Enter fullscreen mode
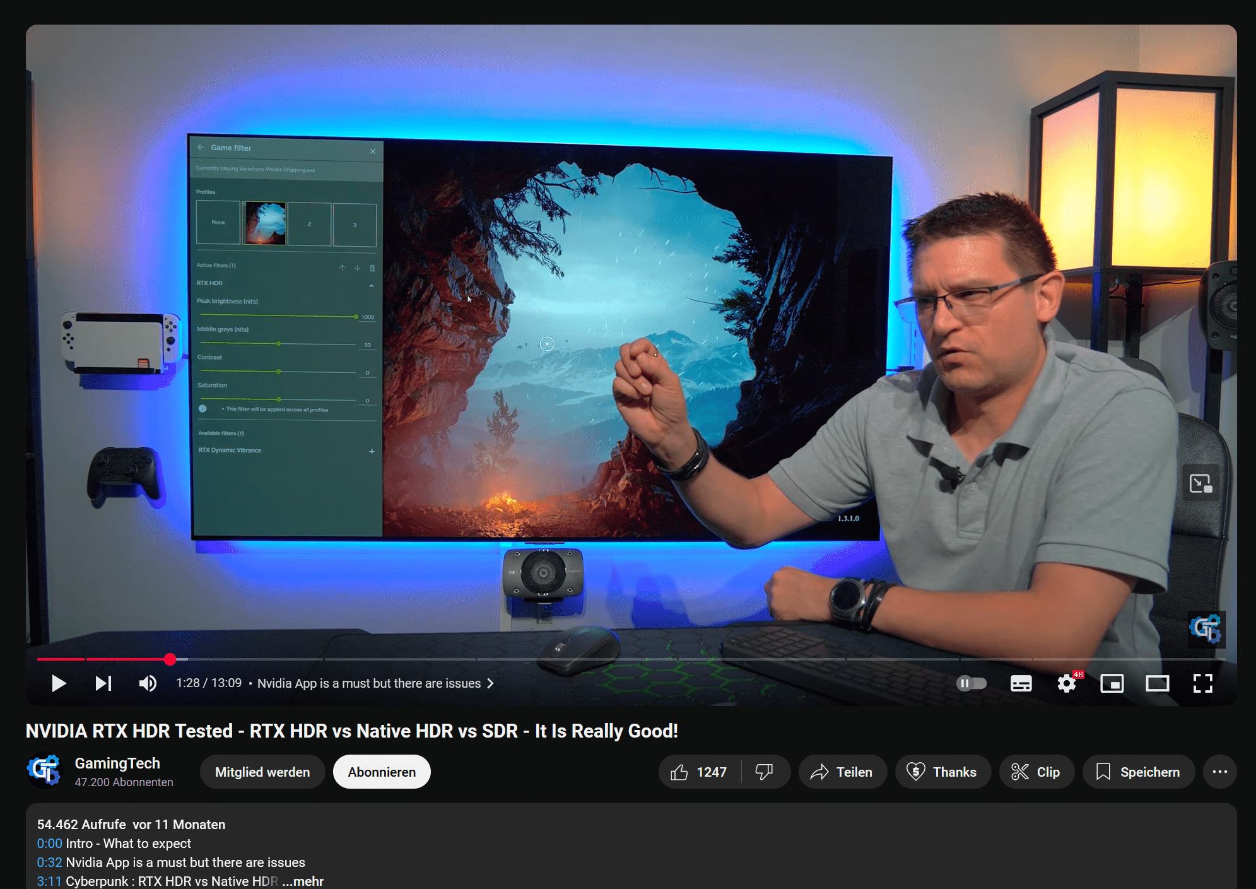The height and width of the screenshot is (889, 1256). (1203, 683)
